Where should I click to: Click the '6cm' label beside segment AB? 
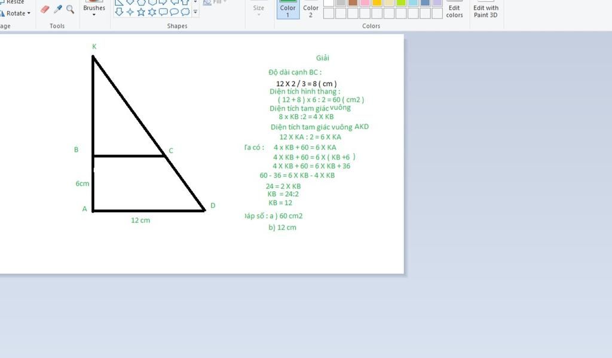(x=82, y=183)
